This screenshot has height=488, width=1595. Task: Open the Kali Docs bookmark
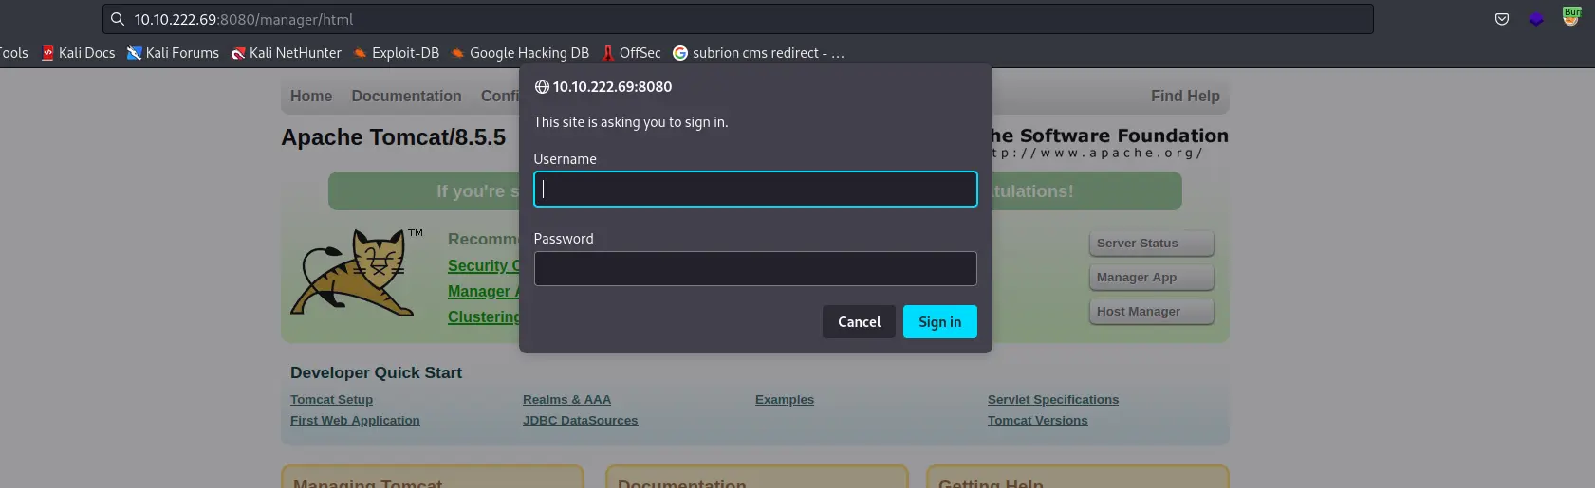click(x=79, y=53)
